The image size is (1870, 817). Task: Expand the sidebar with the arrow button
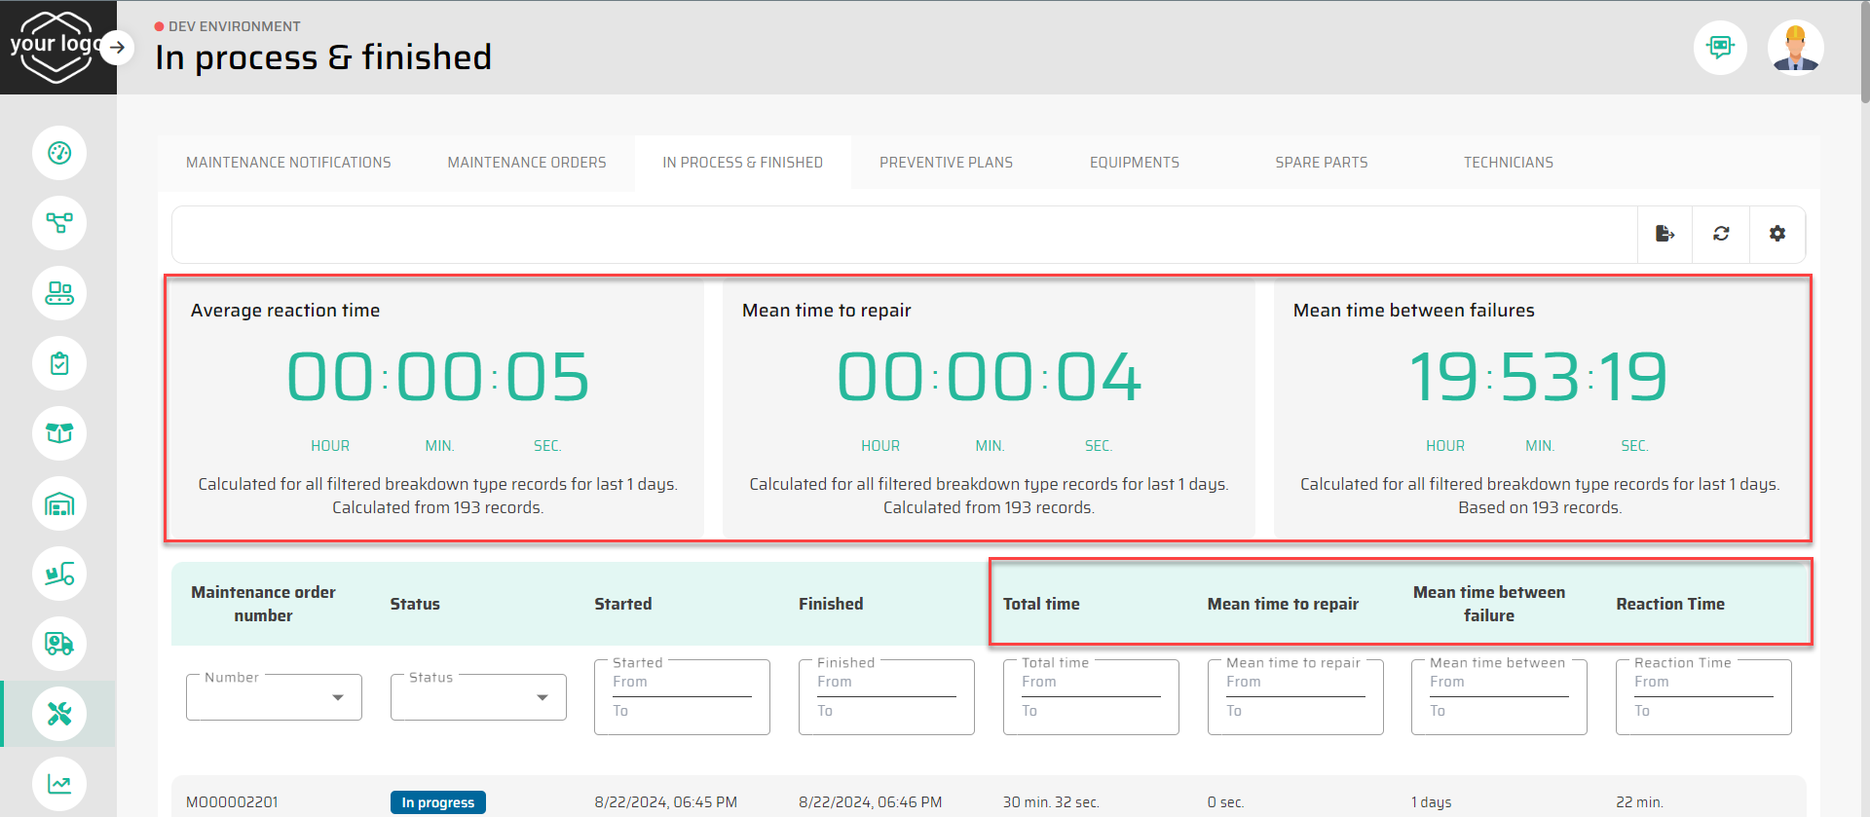point(118,47)
